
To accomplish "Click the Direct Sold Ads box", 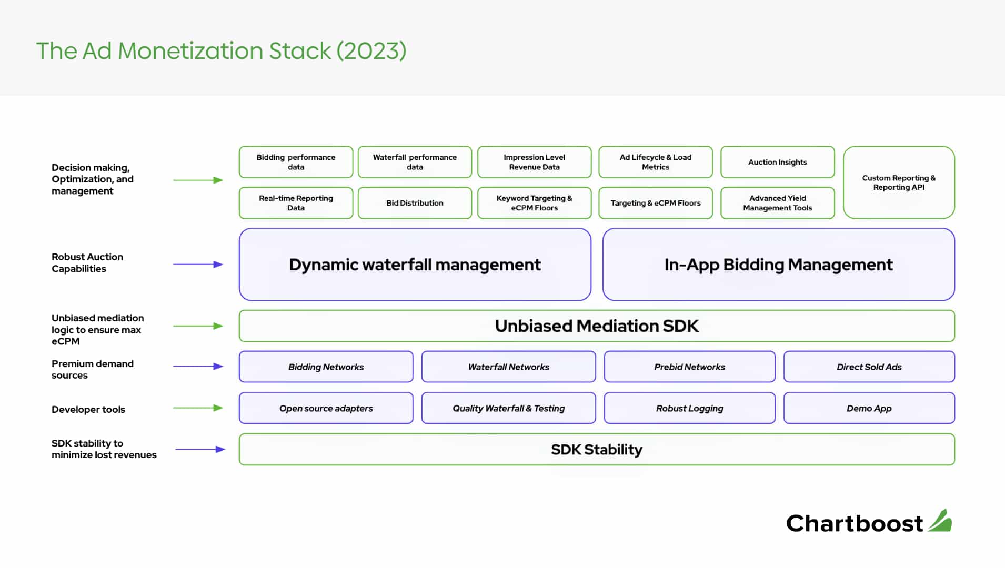I will point(869,367).
